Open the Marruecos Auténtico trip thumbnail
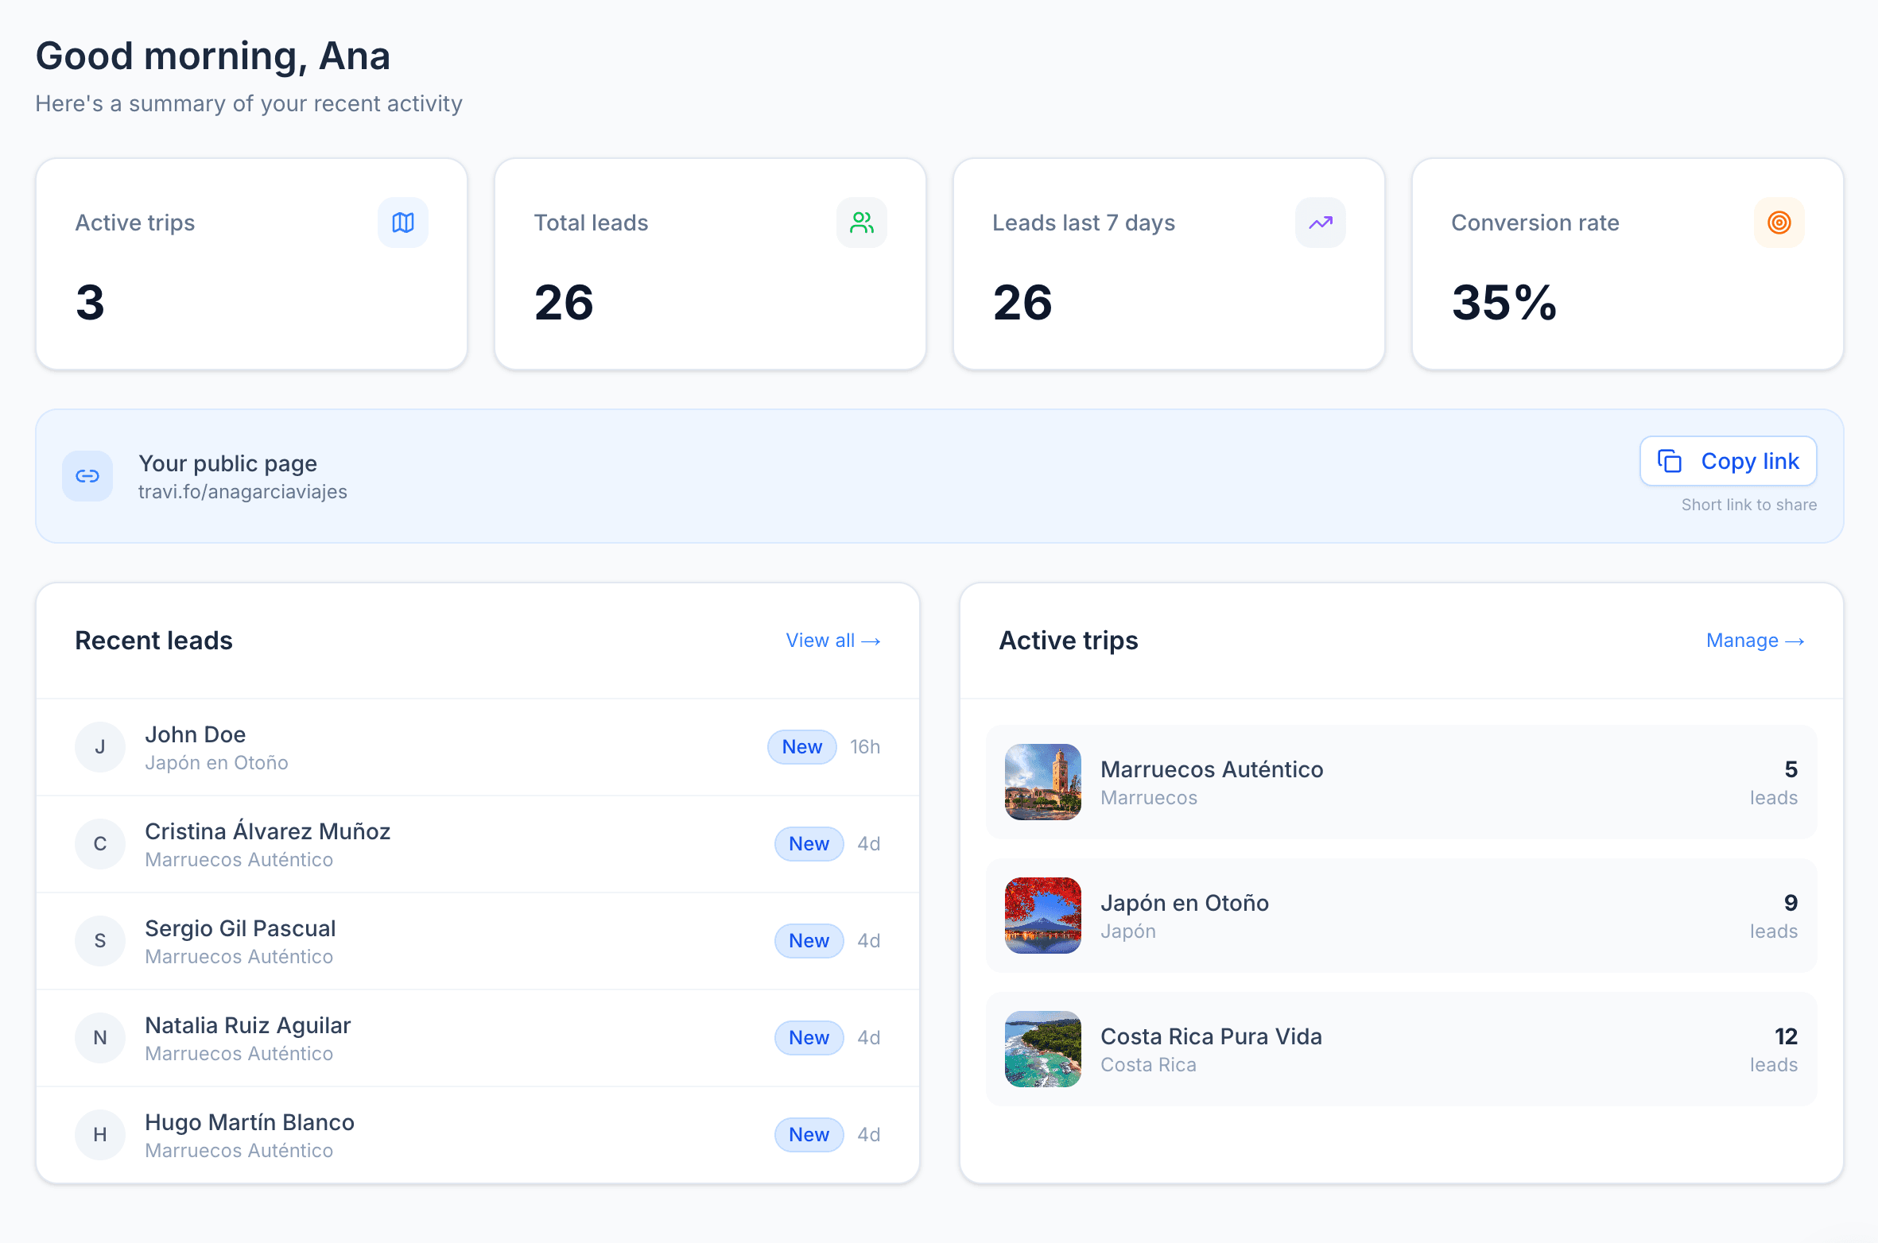Viewport: 1878px width, 1243px height. [x=1042, y=782]
